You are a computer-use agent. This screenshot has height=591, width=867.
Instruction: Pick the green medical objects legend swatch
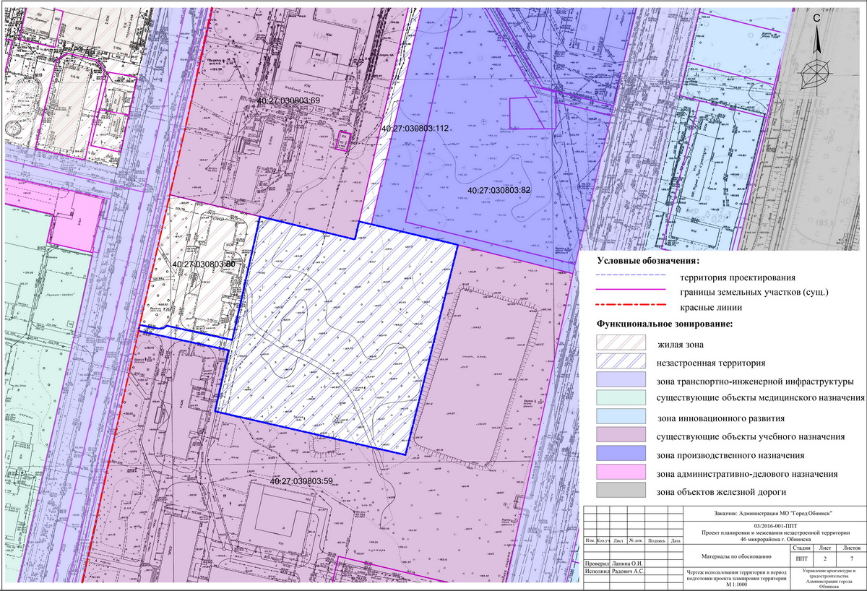point(620,400)
